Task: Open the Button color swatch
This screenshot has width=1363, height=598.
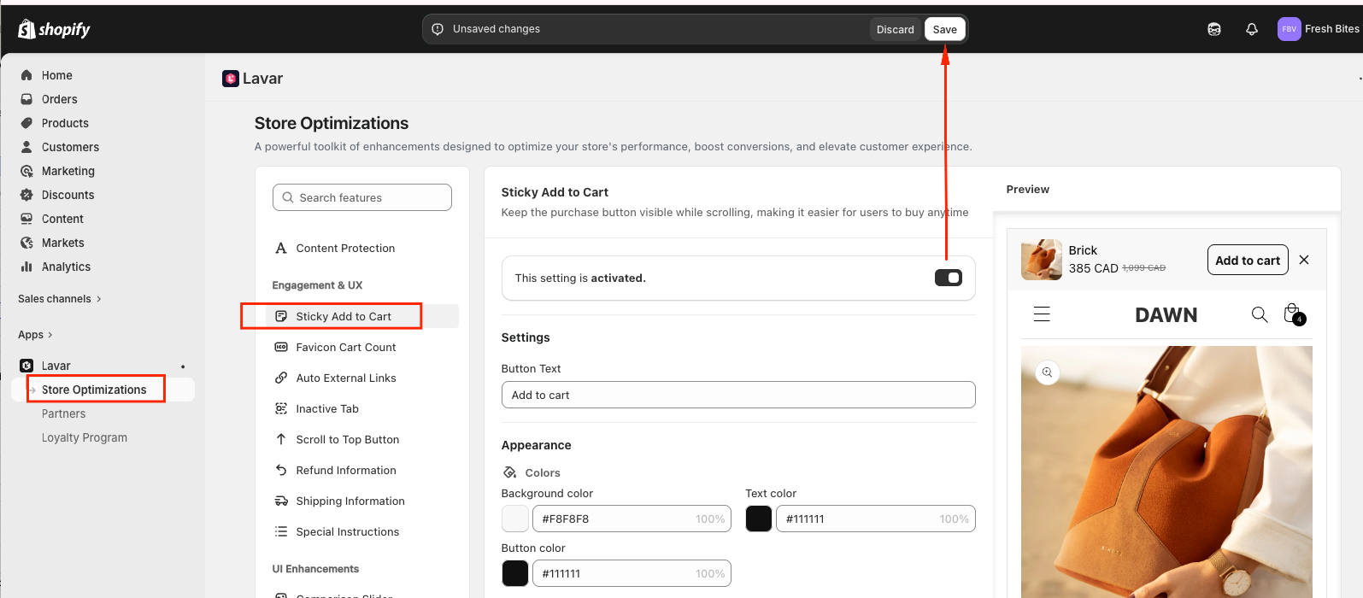Action: tap(515, 573)
